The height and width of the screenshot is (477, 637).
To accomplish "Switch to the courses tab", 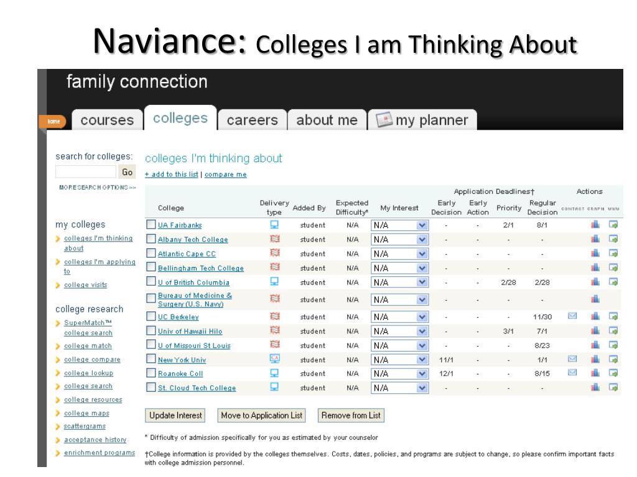I will 107,120.
